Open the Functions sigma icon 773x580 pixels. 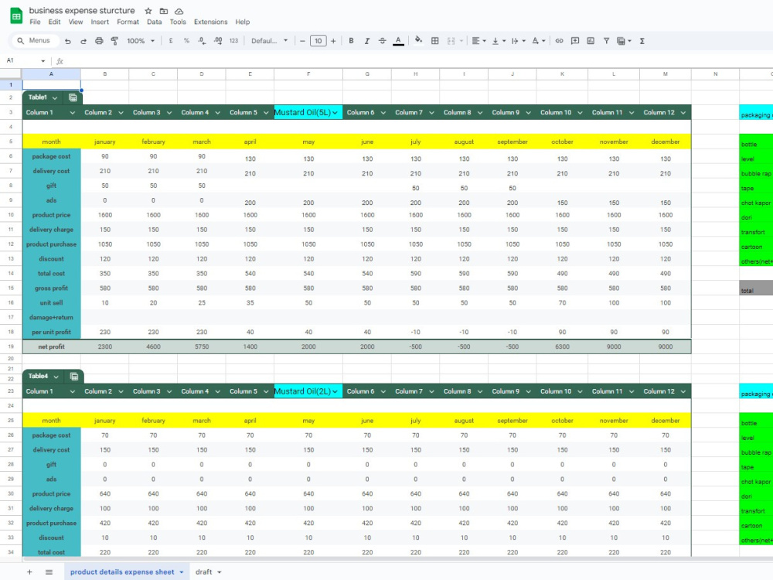click(642, 41)
